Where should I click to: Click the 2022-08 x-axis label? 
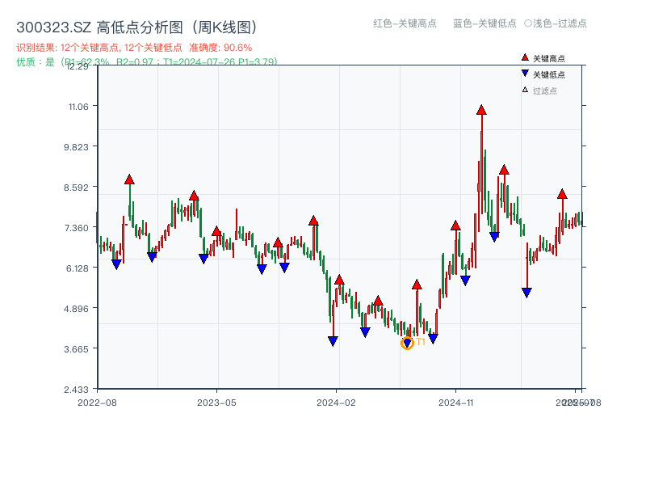(97, 403)
